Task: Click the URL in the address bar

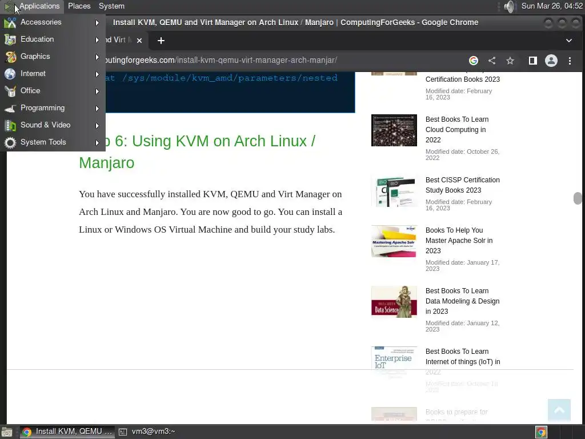Action: pyautogui.click(x=220, y=60)
